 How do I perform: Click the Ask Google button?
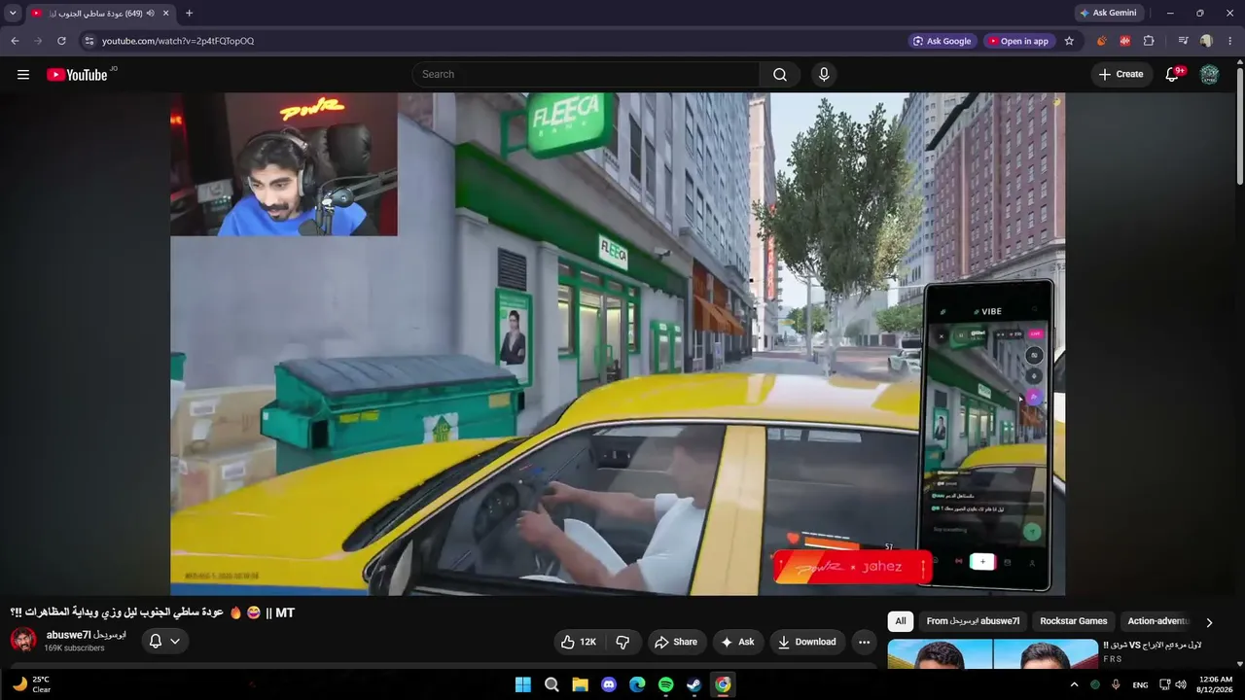click(x=943, y=41)
